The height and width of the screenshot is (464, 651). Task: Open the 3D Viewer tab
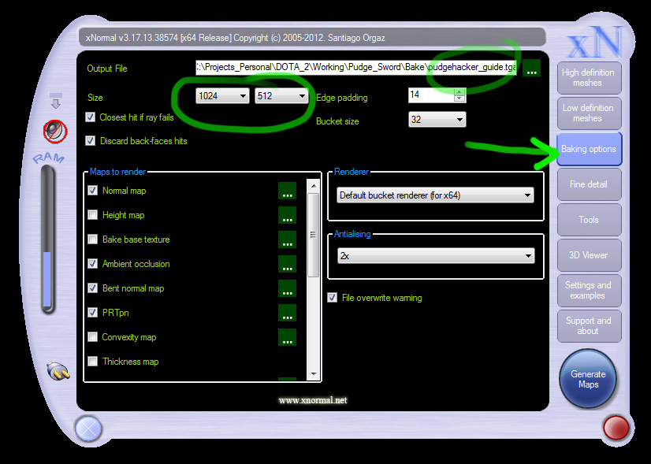pyautogui.click(x=588, y=255)
